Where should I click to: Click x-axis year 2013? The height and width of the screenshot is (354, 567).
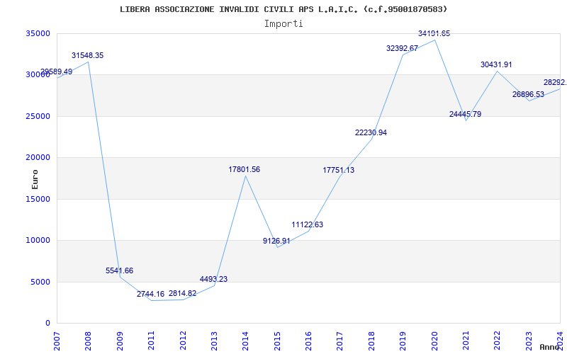pos(214,341)
